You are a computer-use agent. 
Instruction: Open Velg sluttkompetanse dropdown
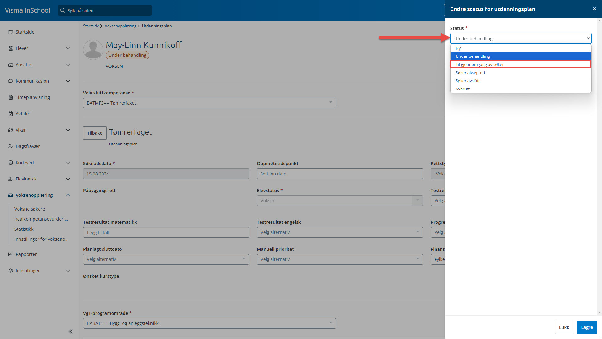pos(209,103)
